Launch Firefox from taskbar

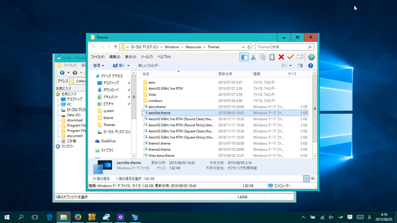[78, 217]
